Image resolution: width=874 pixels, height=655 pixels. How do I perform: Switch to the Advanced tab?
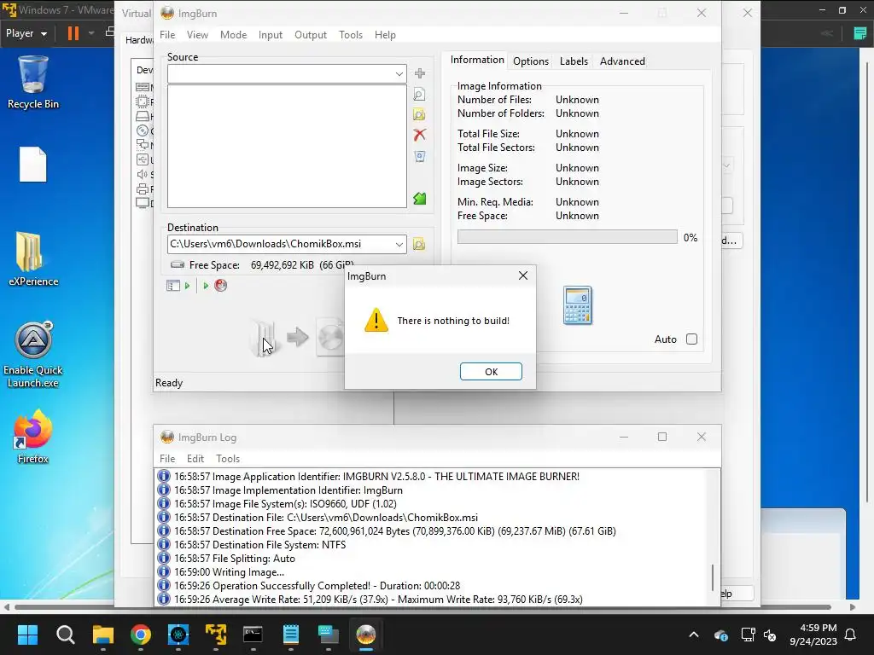pos(622,61)
